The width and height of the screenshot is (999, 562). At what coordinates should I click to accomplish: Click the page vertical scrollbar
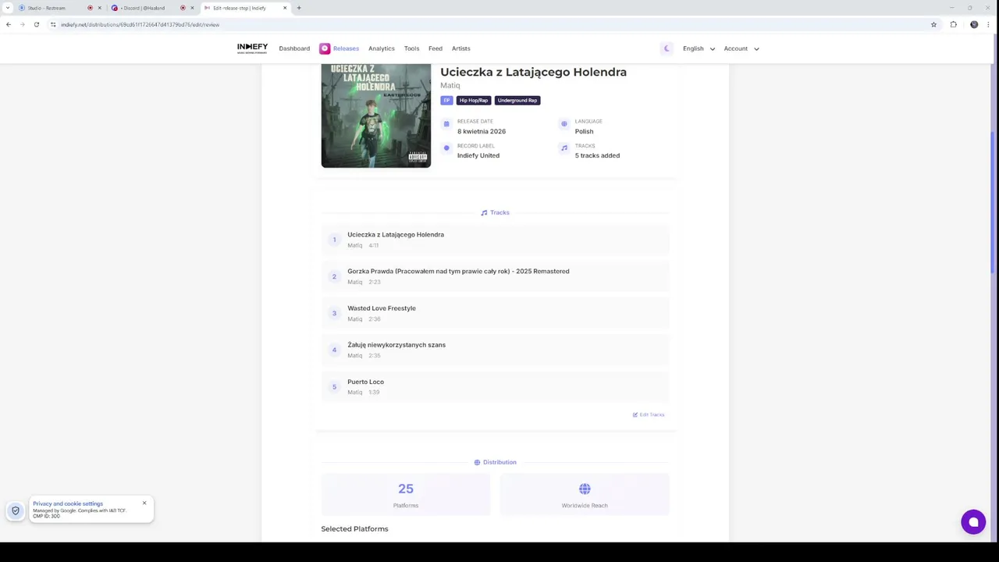[x=993, y=205]
